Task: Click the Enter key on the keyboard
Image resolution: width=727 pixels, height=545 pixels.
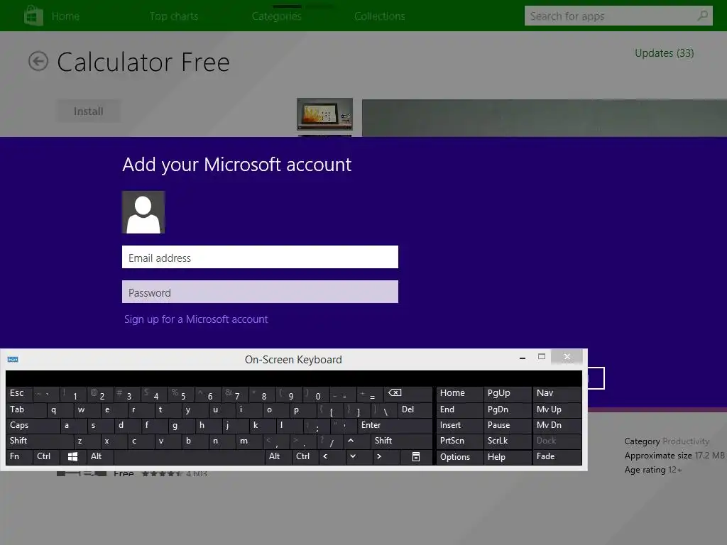Action: click(x=394, y=426)
